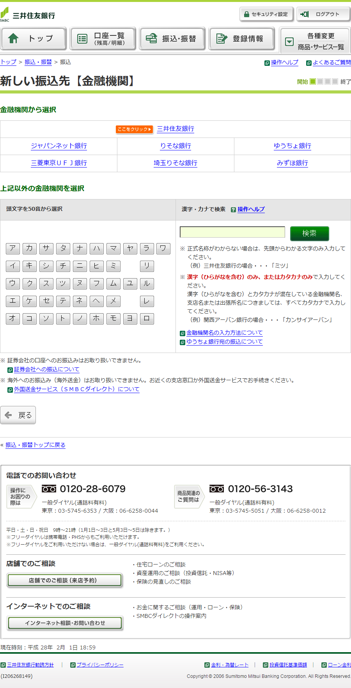Screen dimensions: 351x688
Task: Select the タ kana key
Action: point(63,249)
